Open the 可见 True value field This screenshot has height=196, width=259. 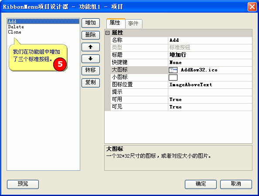point(210,107)
